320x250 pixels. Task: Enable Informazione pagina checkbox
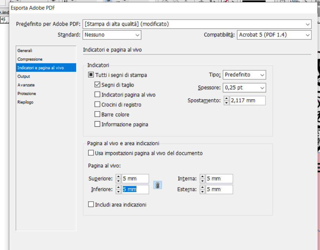click(x=97, y=124)
